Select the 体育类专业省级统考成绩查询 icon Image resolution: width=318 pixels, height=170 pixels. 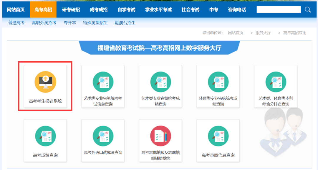pos(218,82)
